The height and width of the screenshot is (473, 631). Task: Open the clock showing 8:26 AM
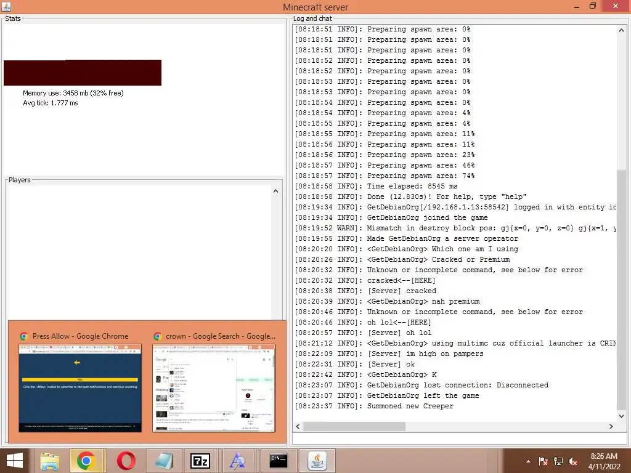coord(604,461)
